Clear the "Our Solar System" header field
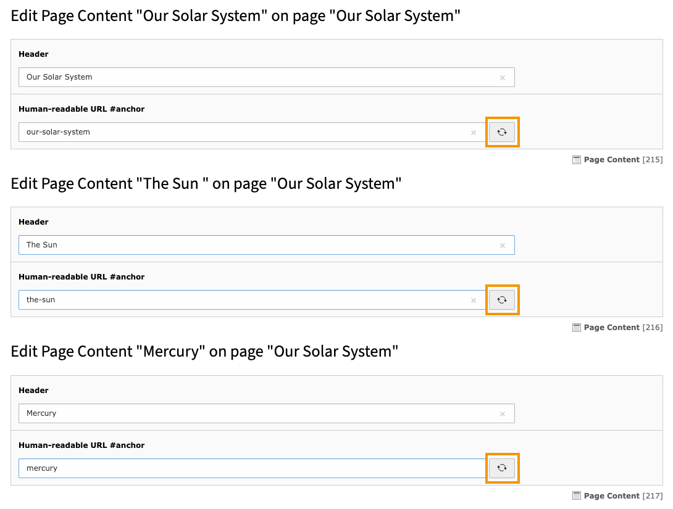The width and height of the screenshot is (673, 509). point(502,78)
